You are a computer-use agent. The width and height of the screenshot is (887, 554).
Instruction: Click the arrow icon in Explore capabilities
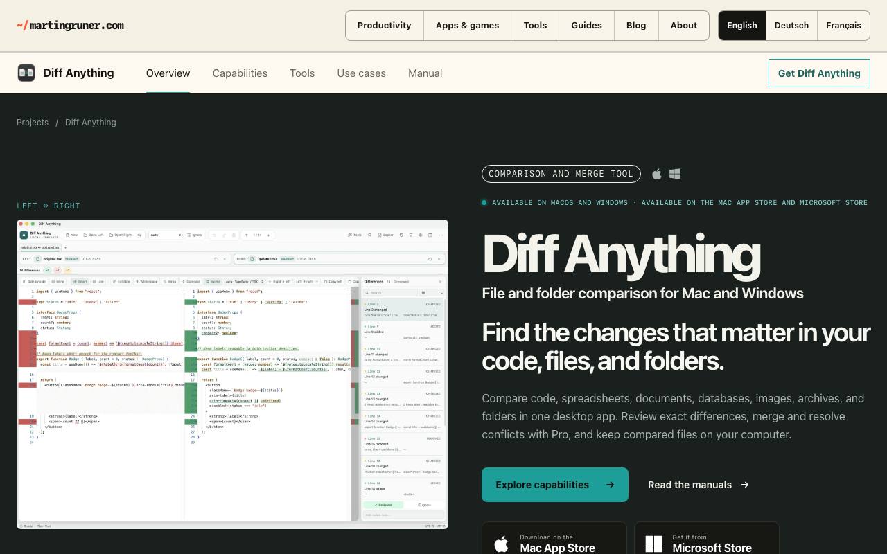click(610, 485)
